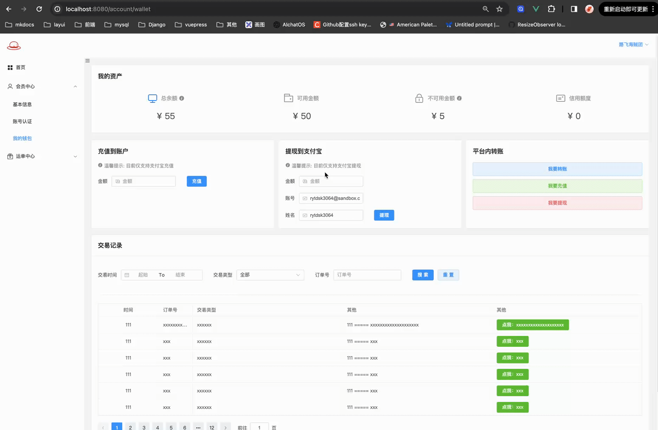The width and height of the screenshot is (658, 430).
Task: Click info icon next to 总余额
Action: tap(182, 98)
